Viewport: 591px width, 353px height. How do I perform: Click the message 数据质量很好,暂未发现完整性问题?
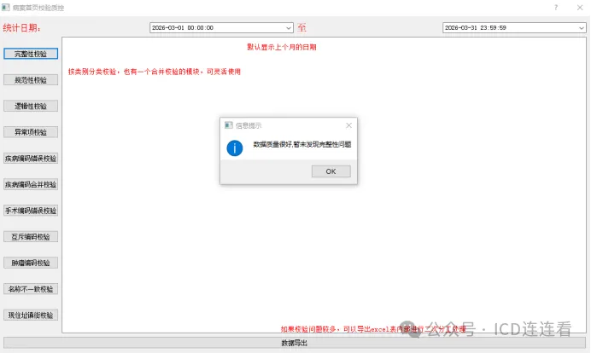[302, 144]
